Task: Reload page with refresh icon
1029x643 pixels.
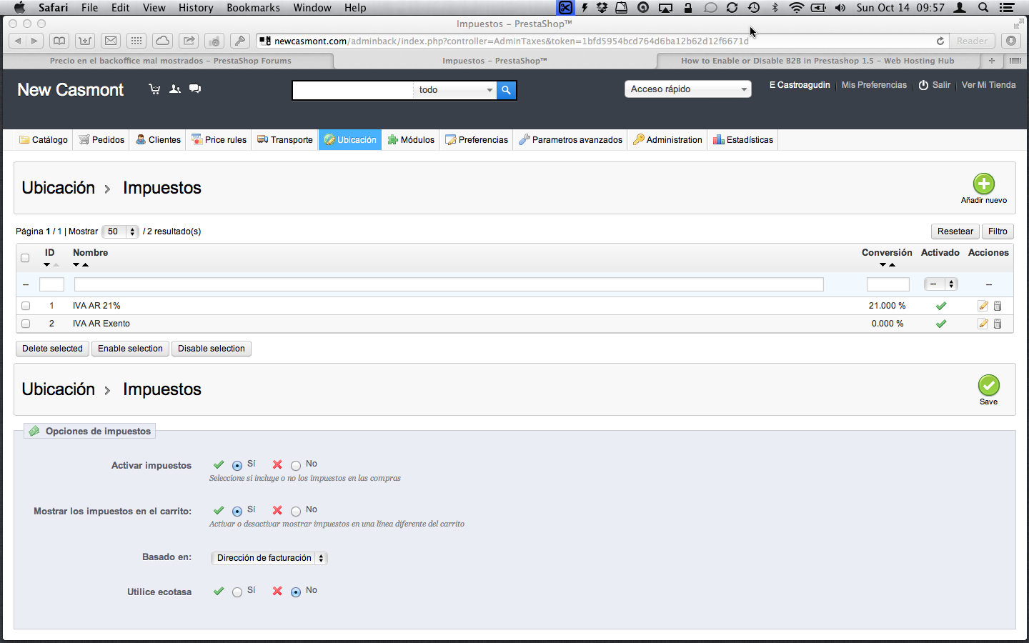Action: (940, 41)
